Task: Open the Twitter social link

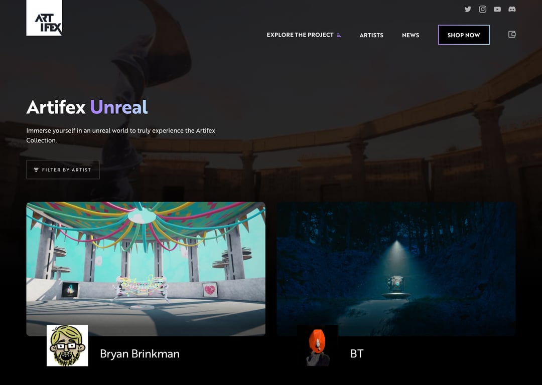Action: pos(468,10)
